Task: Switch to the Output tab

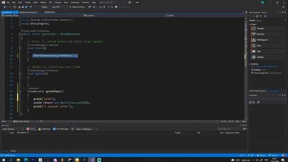Action: click(13, 151)
